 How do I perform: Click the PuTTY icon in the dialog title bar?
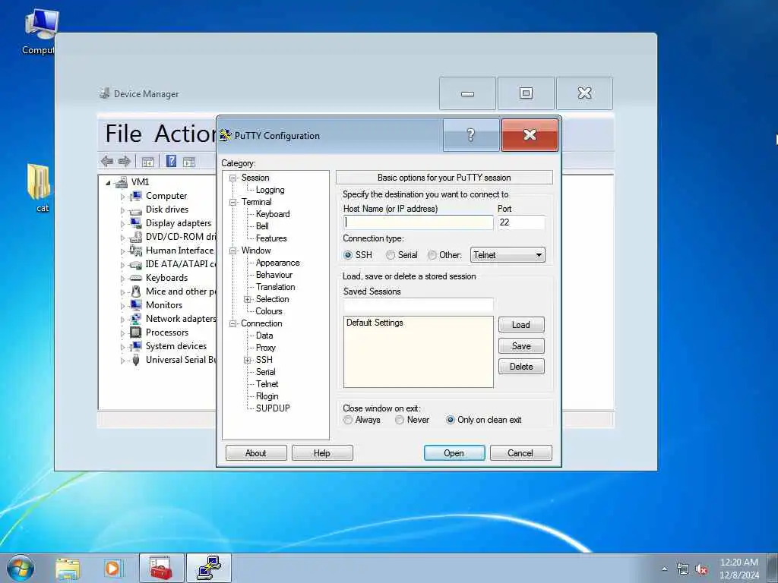tap(226, 135)
